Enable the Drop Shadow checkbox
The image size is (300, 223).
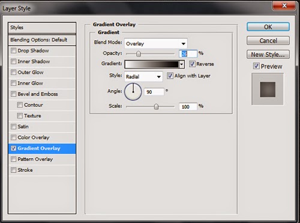13,50
